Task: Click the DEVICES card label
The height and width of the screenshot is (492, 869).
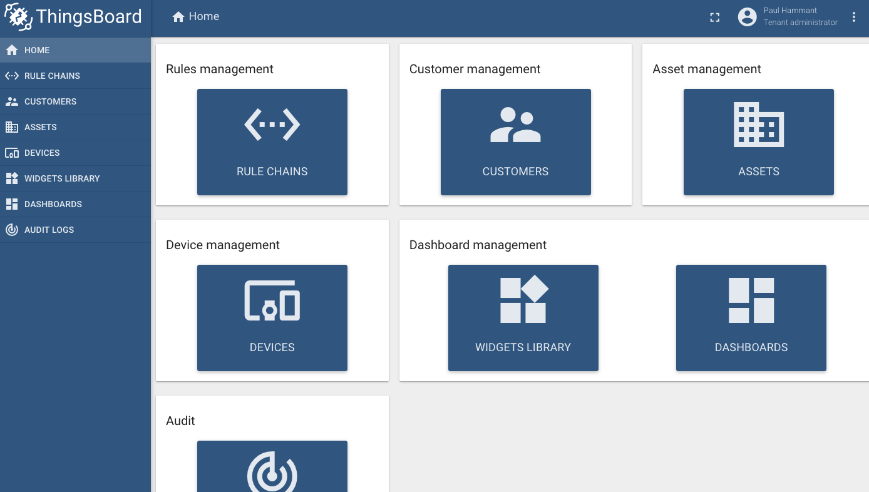Action: (272, 347)
